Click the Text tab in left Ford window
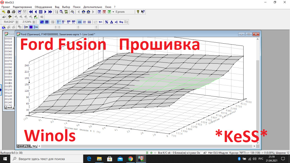Image resolution: width=290 pixels, height=163 pixels. 9,108
